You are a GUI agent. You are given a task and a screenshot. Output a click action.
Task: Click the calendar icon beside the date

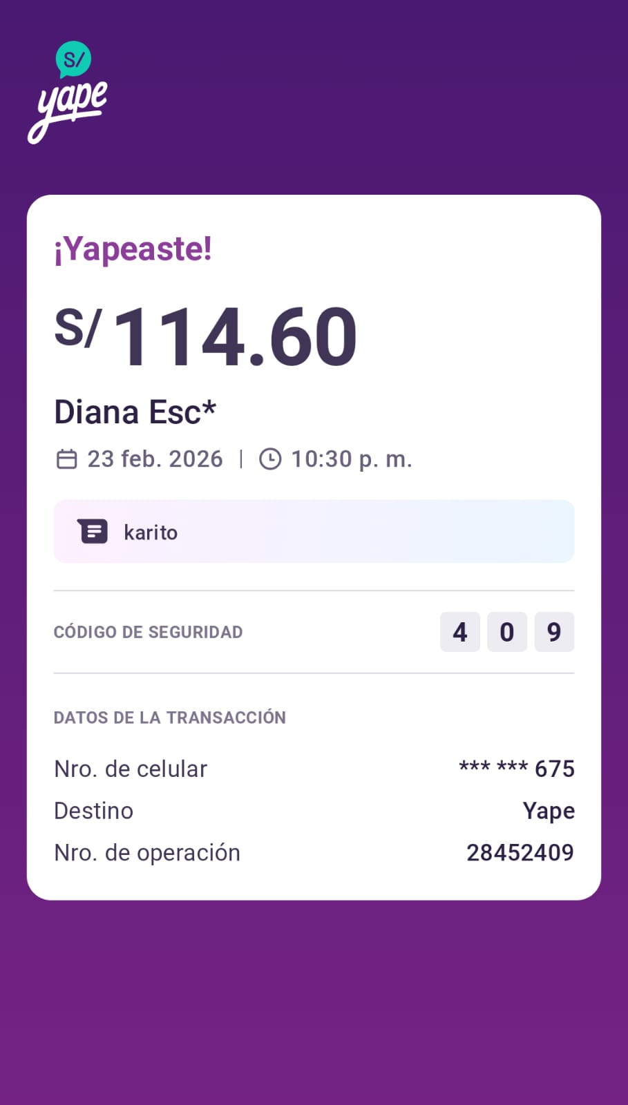66,459
